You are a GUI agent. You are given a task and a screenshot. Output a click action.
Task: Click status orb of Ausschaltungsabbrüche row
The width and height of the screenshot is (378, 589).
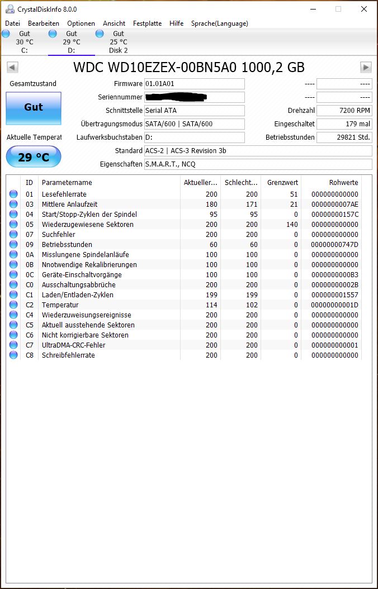13,285
